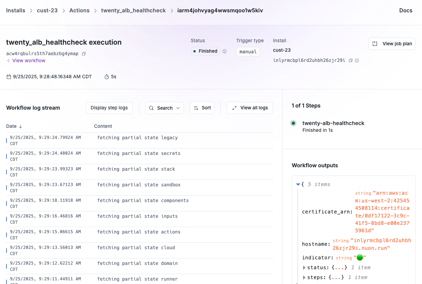Click the execution ID text acw4rqbulrs5th7aebzbg4ymap
The image size is (422, 284).
(42, 54)
